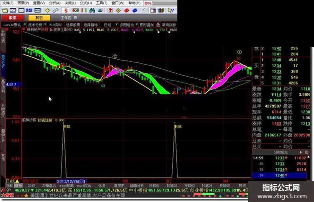
Task: Click the 2013/12/26(四) date label
Action: pos(71,181)
